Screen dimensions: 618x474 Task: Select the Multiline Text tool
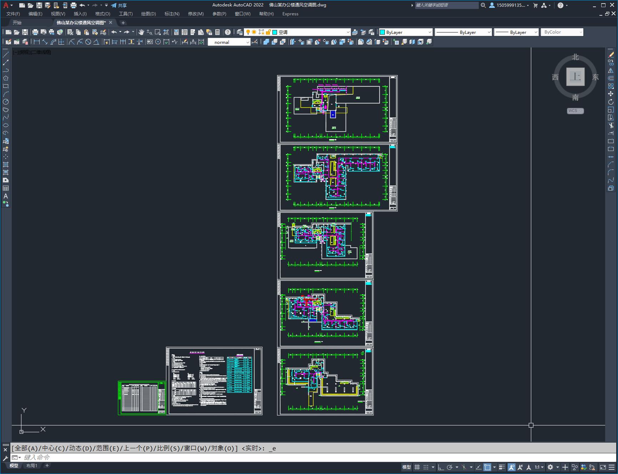6,196
